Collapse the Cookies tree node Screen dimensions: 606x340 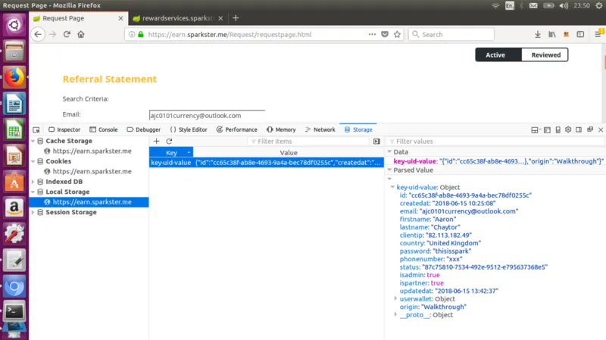pyautogui.click(x=33, y=161)
